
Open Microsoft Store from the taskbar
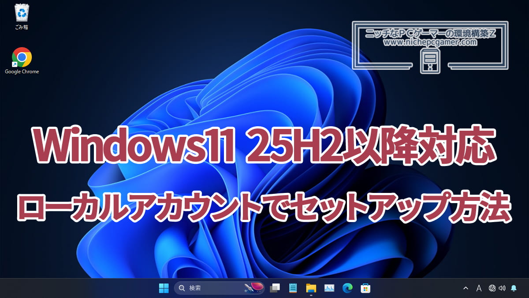[x=365, y=288]
